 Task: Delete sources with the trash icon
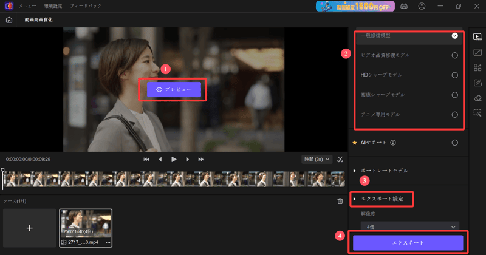340,201
